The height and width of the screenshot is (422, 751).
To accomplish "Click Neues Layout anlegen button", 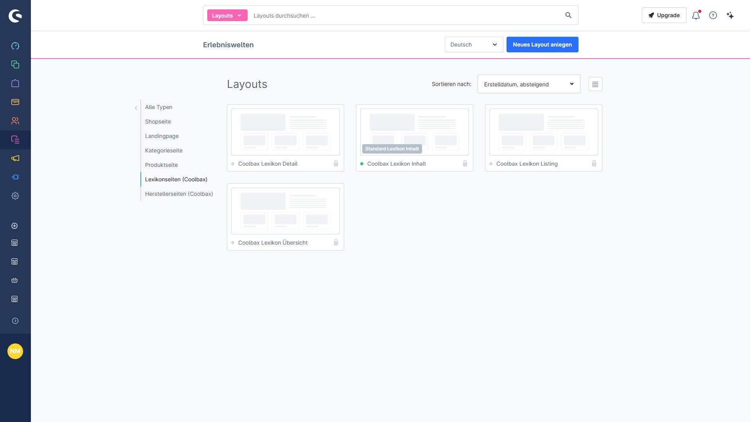I will pos(543,45).
